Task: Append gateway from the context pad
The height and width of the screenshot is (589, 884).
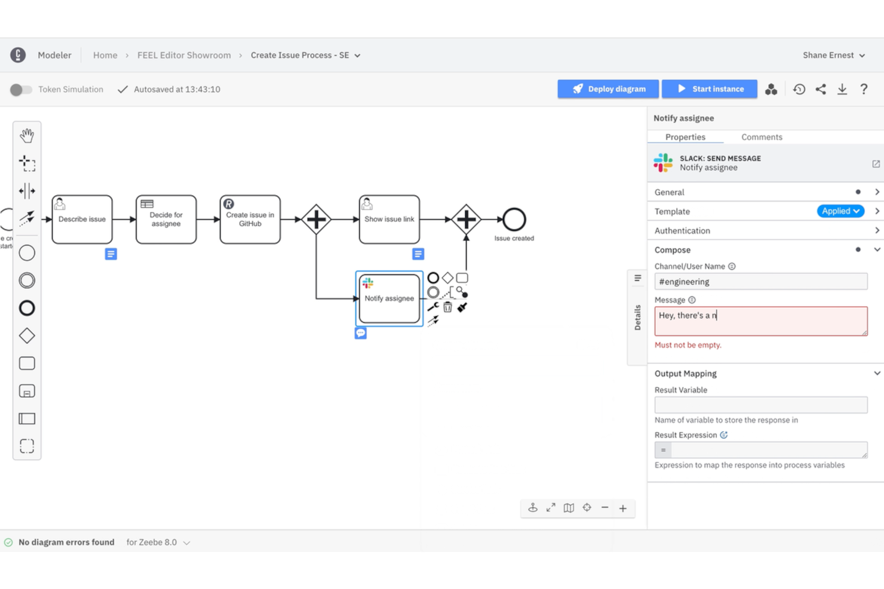Action: 447,277
